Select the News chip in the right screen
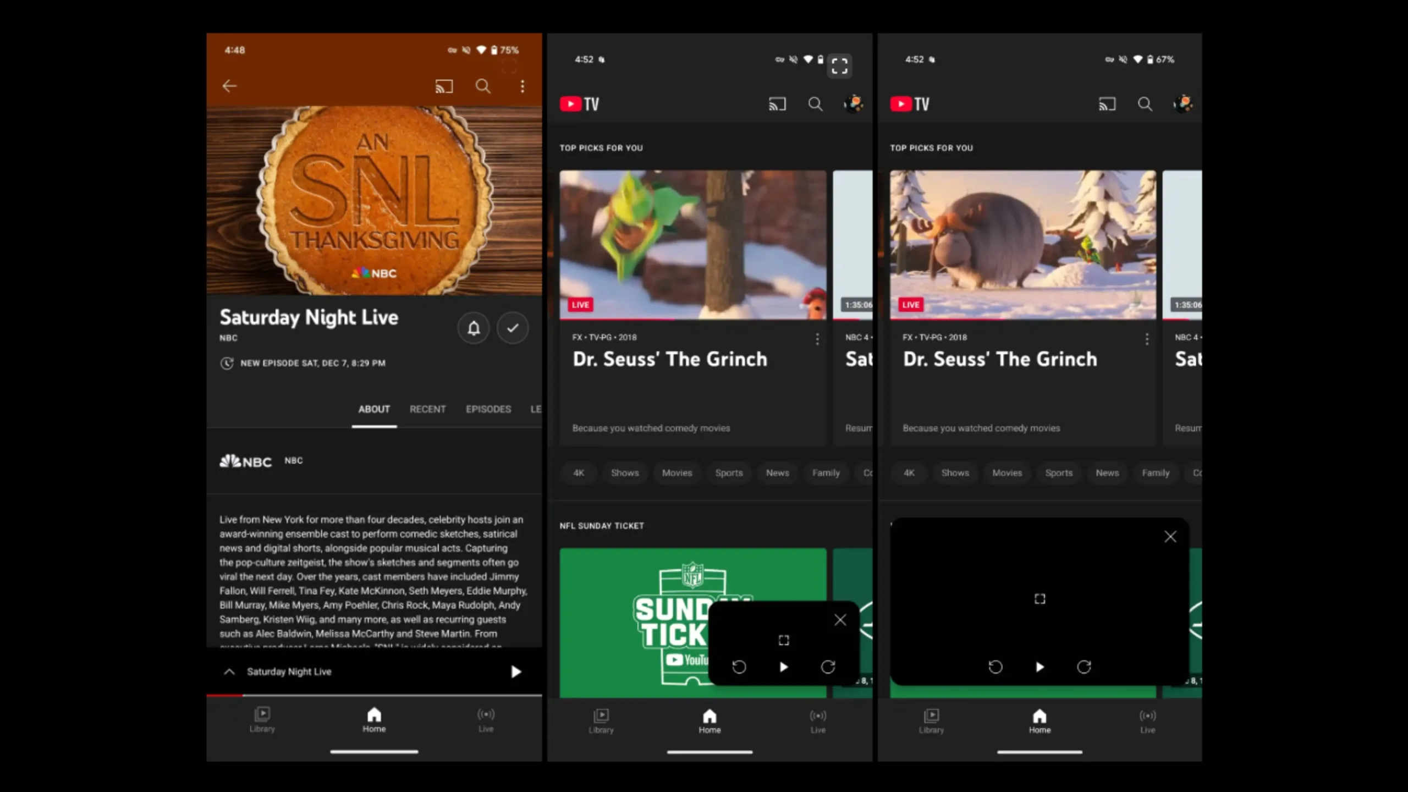The height and width of the screenshot is (792, 1408). (x=1107, y=473)
